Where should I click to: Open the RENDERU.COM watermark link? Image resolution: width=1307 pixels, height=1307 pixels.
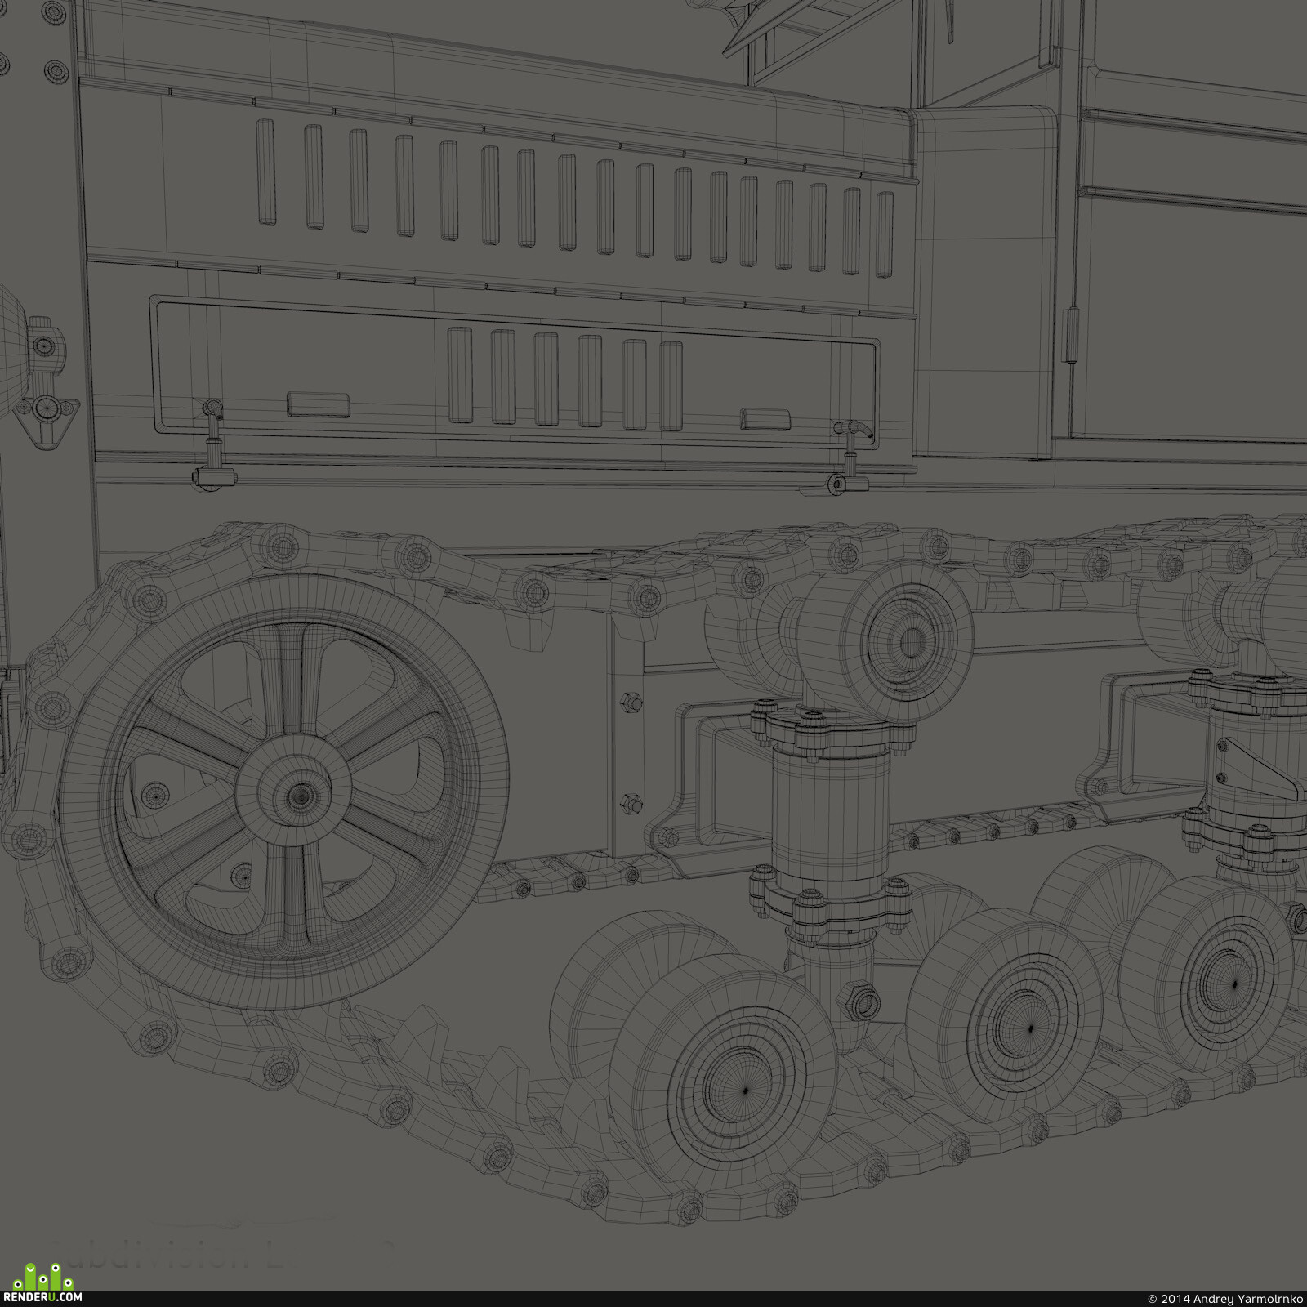click(42, 1297)
